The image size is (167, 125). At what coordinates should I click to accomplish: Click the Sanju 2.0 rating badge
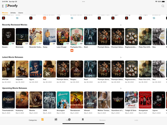coord(53,44)
